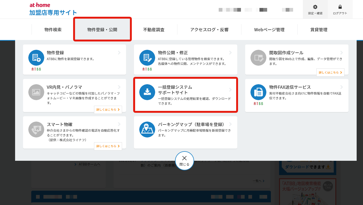Click the 一括登録システム download icon

click(147, 92)
